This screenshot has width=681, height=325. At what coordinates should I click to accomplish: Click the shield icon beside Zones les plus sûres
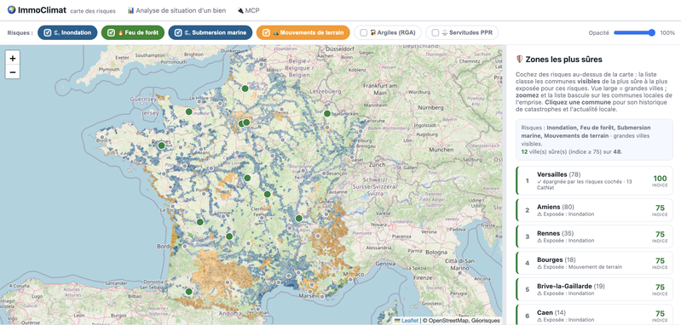pyautogui.click(x=519, y=60)
